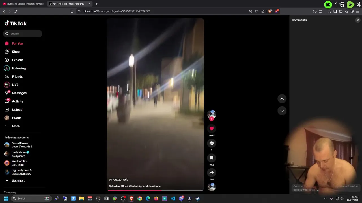
Task: Open Steam from taskbar
Action: 198,198
